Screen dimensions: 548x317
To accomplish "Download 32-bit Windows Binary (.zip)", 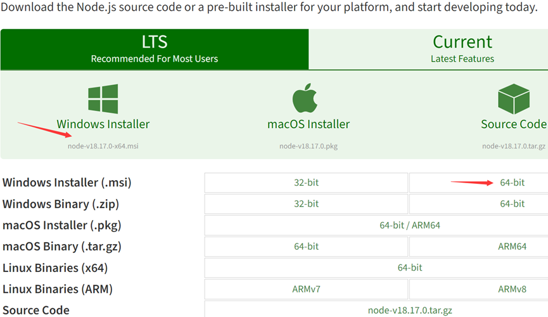I will click(x=306, y=204).
